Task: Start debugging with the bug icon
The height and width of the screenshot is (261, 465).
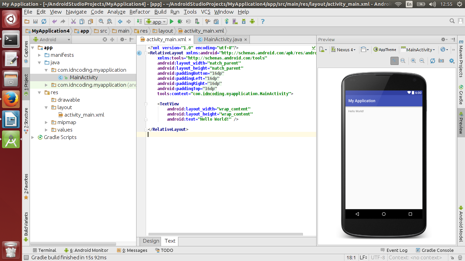Action: 180,21
